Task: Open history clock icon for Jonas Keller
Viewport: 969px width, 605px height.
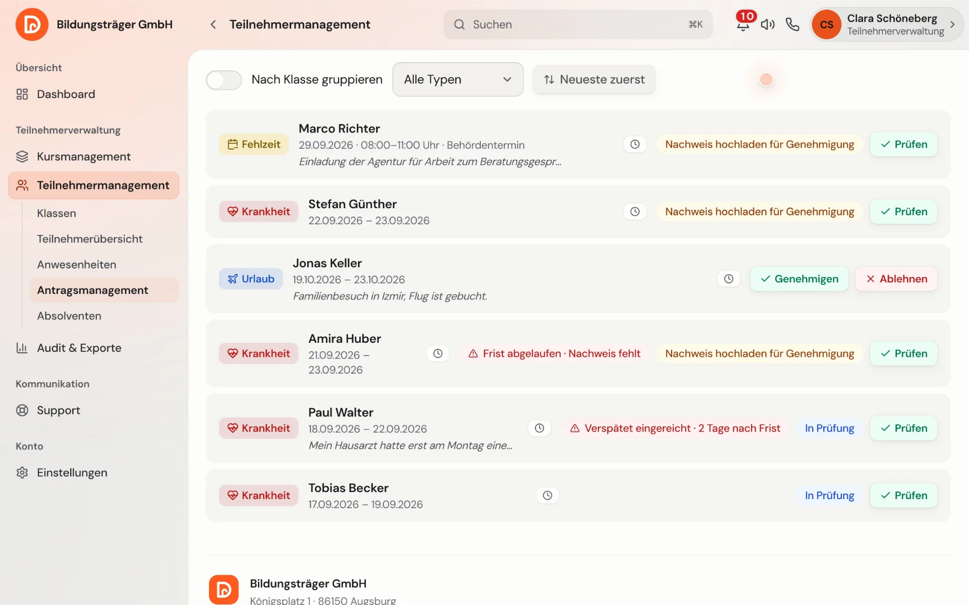Action: click(729, 279)
